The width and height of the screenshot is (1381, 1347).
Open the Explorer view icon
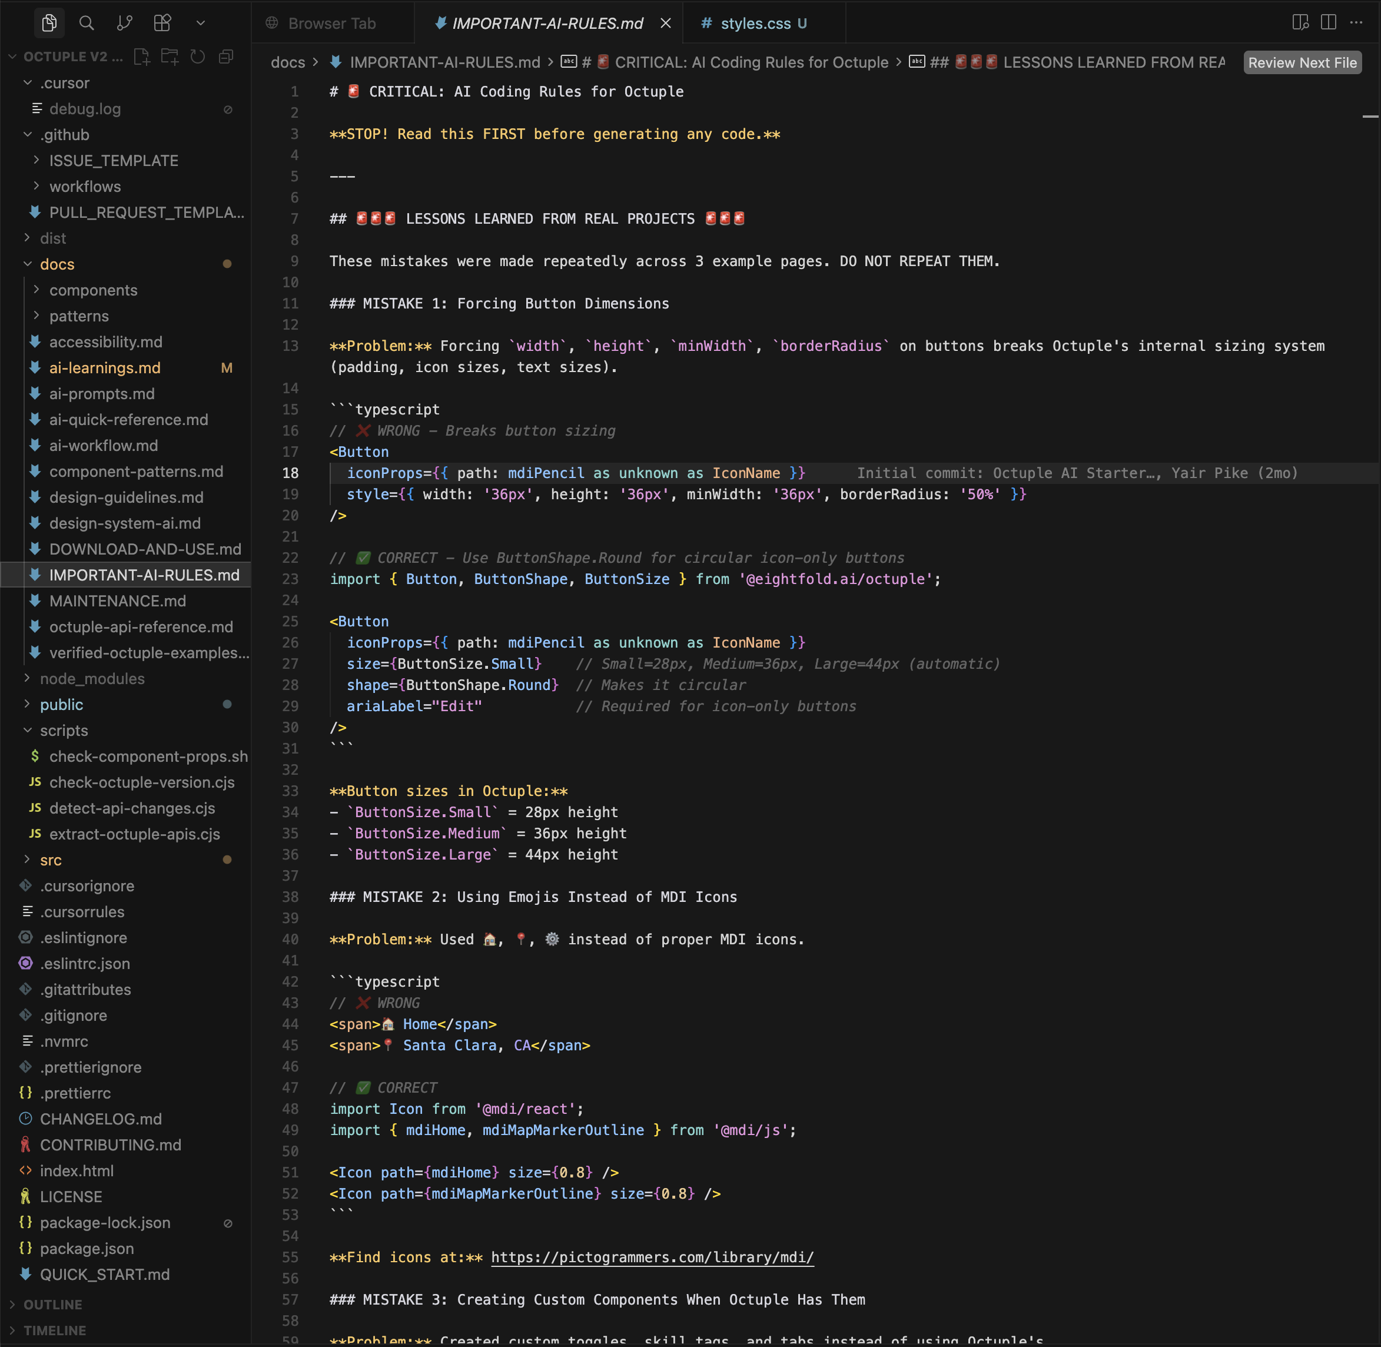[x=49, y=24]
